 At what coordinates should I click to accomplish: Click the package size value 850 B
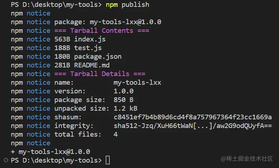pyautogui.click(x=123, y=100)
